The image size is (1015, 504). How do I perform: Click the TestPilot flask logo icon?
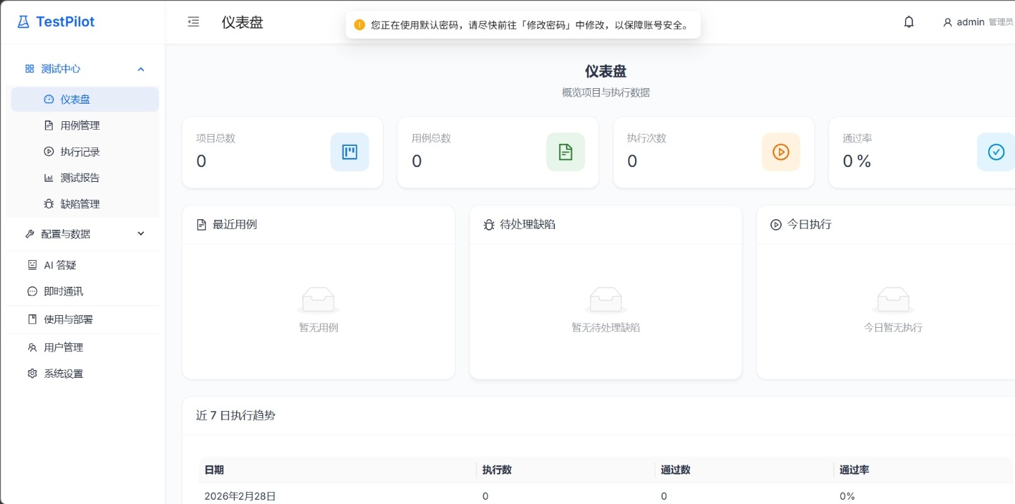(x=24, y=22)
